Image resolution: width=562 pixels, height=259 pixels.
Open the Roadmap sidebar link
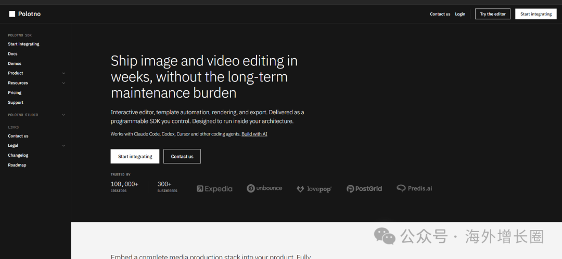pos(17,165)
